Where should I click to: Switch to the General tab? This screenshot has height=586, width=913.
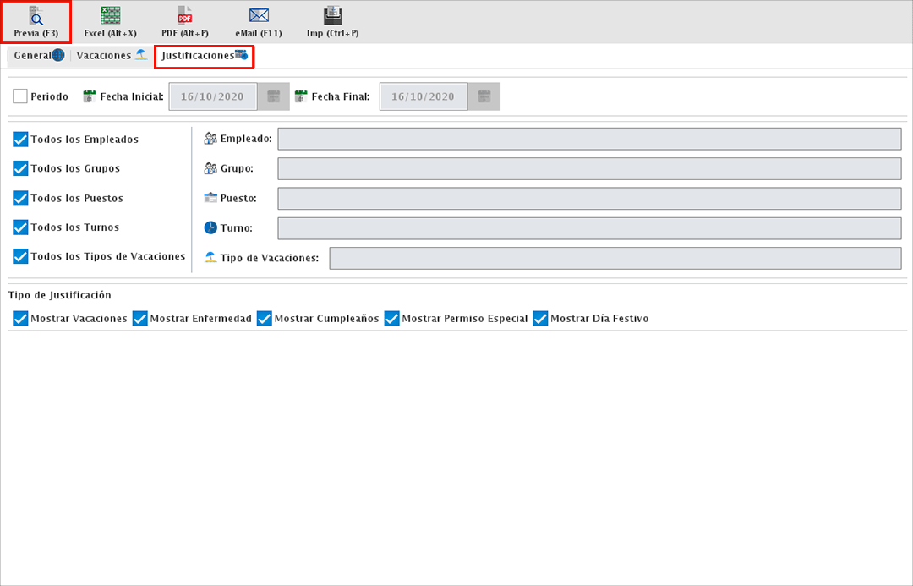point(38,56)
